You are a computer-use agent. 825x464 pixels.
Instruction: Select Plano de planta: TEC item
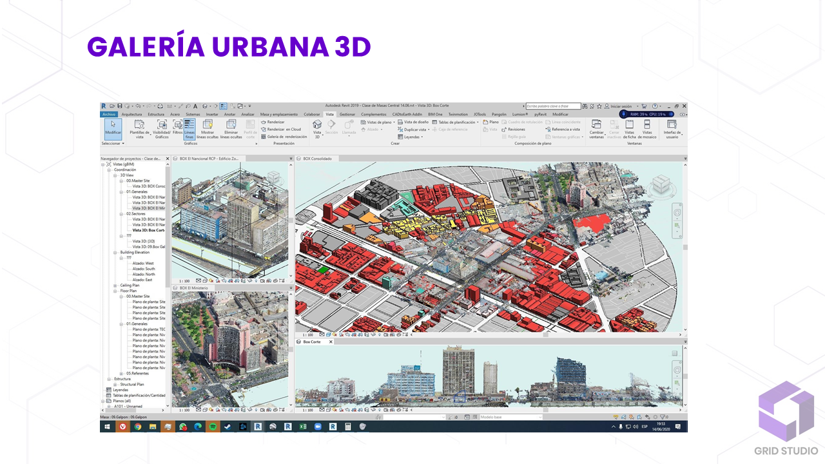(149, 329)
